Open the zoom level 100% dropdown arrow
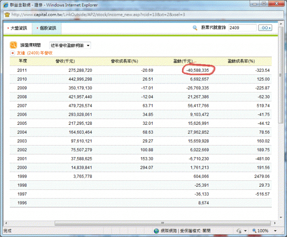Viewport: 287px width, 237px height. pyautogui.click(x=275, y=231)
